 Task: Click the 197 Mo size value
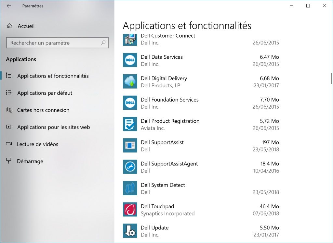tap(270, 142)
